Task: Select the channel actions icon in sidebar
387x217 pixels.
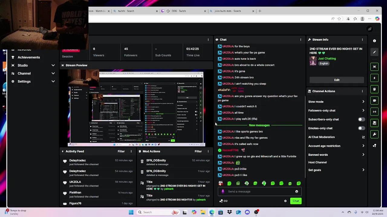Action: (x=375, y=123)
